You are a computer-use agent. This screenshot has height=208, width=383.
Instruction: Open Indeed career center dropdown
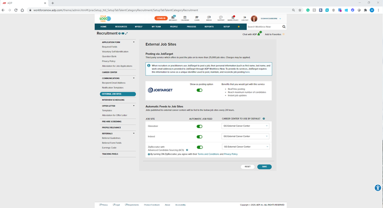[x=245, y=136]
